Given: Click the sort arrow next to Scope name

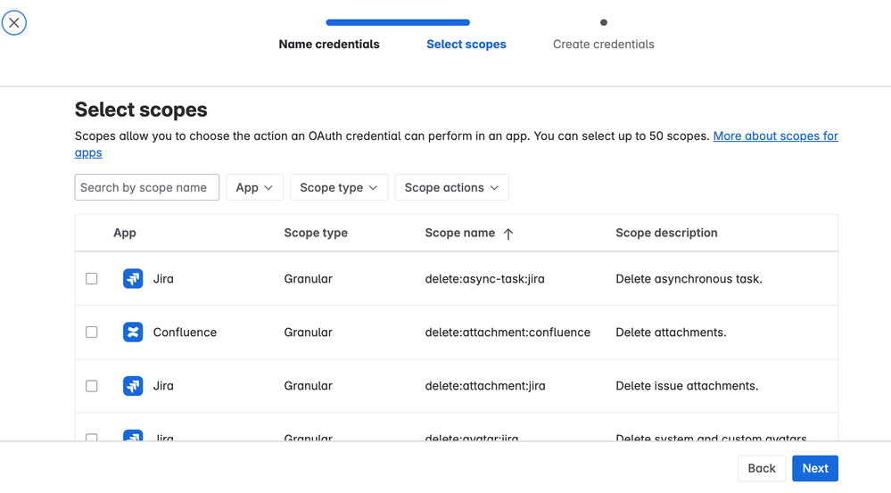Looking at the screenshot, I should (x=508, y=234).
